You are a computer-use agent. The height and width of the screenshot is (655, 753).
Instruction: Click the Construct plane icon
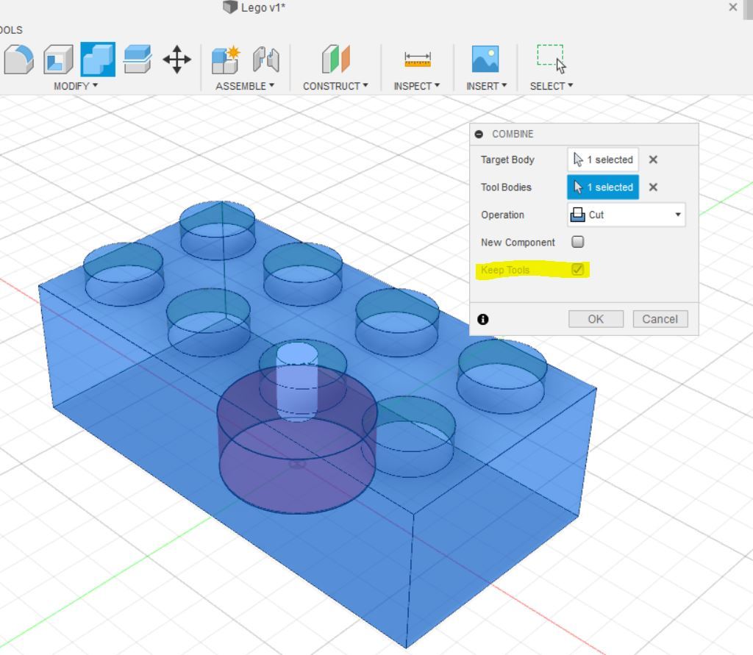[x=335, y=59]
